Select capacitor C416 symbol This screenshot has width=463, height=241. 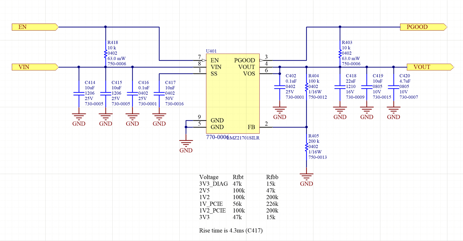pyautogui.click(x=132, y=94)
